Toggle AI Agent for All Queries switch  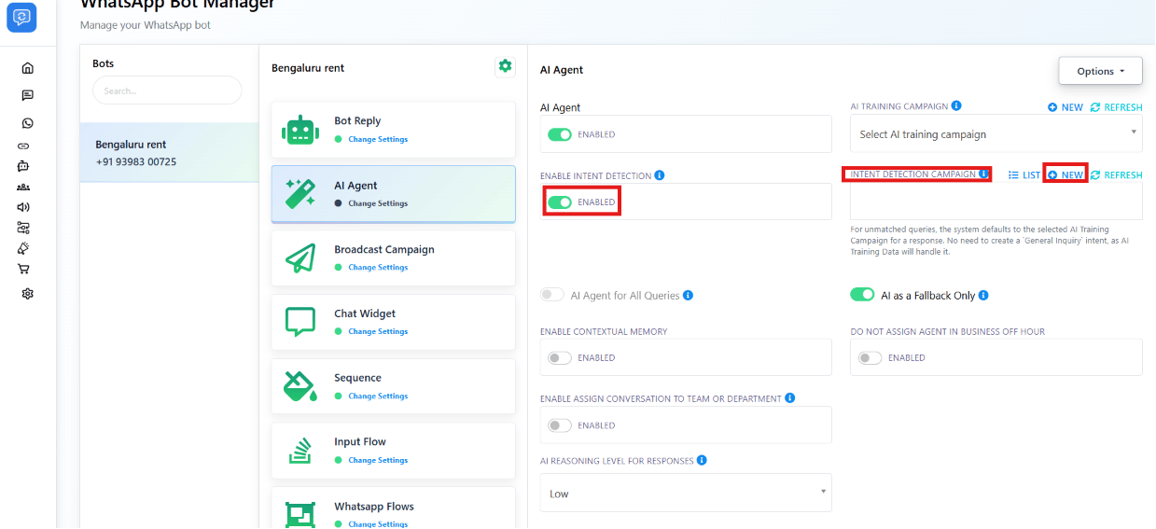(553, 295)
